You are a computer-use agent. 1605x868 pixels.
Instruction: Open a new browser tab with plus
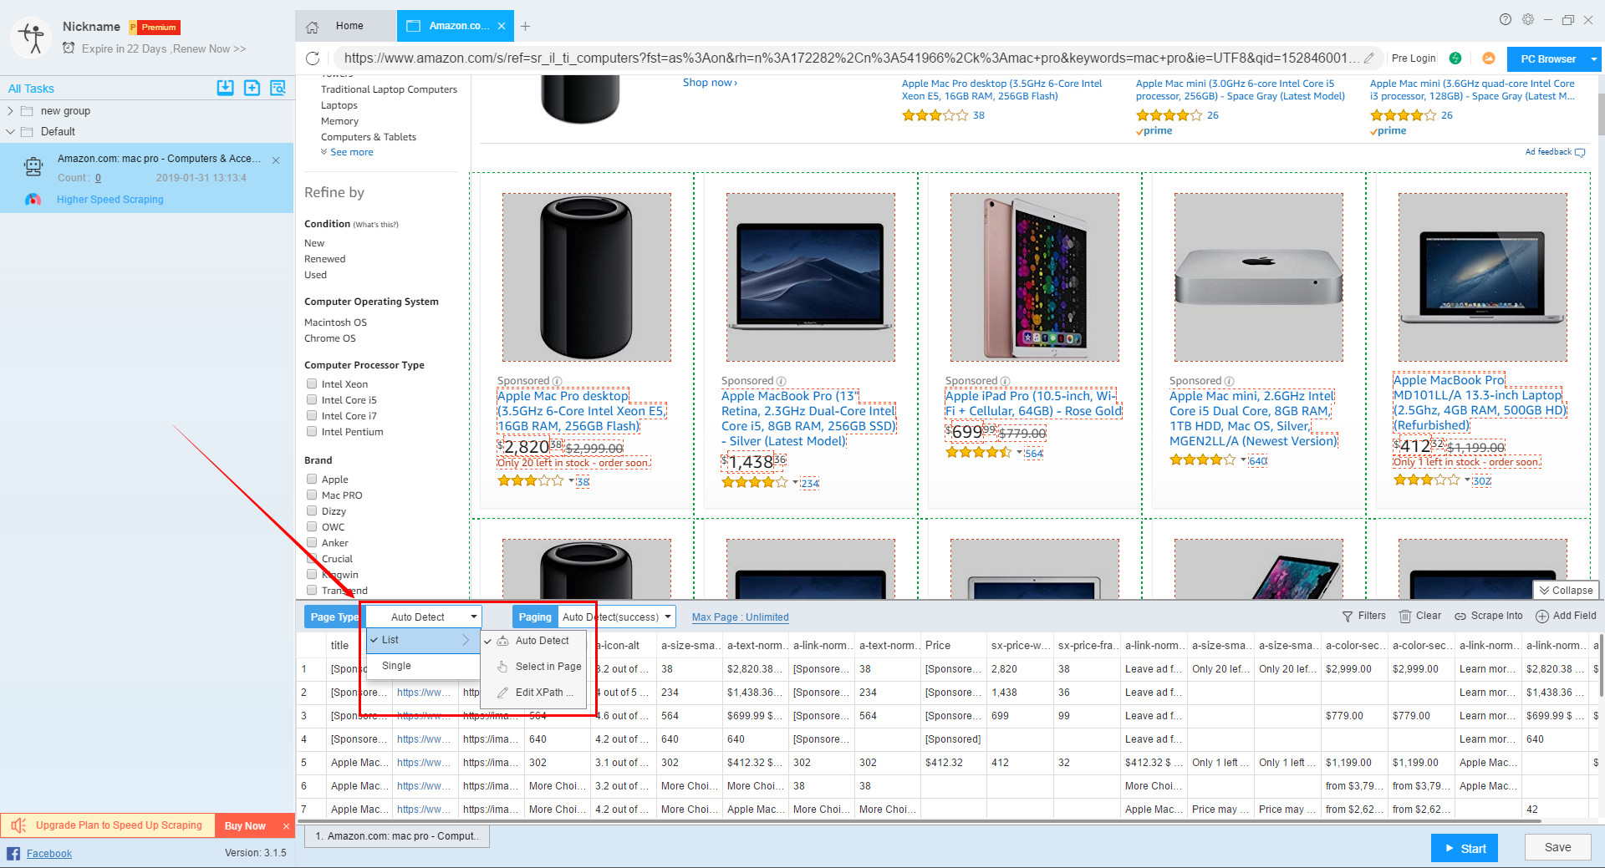pos(525,27)
